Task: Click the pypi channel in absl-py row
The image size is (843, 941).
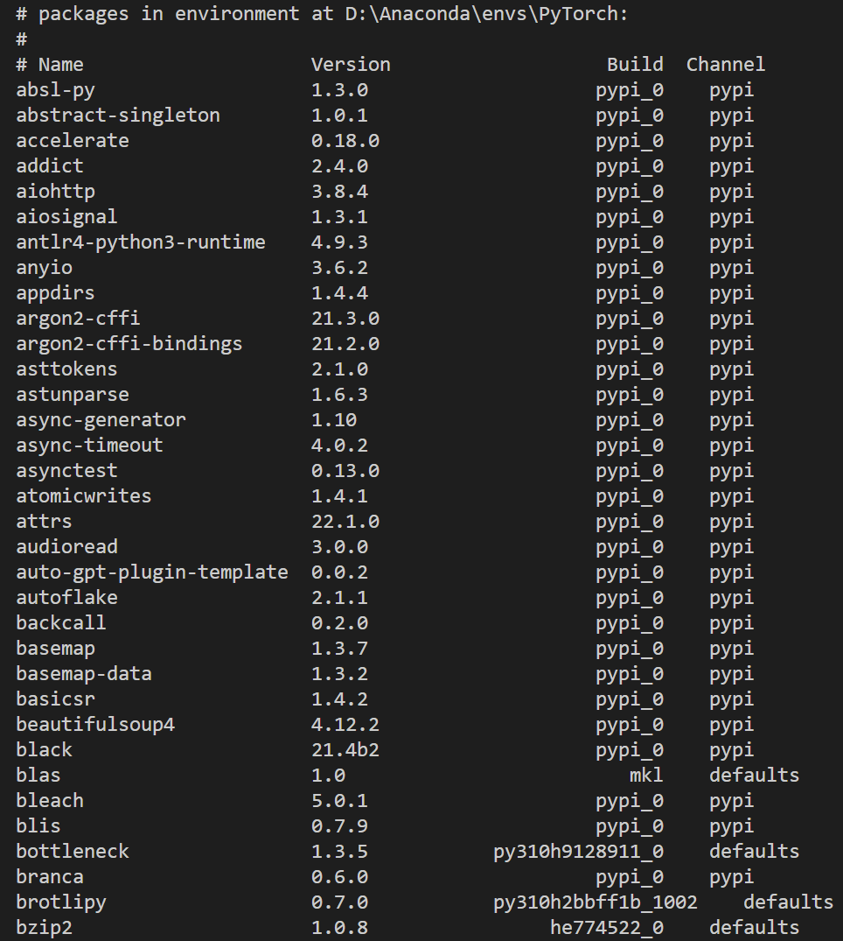Action: click(731, 90)
